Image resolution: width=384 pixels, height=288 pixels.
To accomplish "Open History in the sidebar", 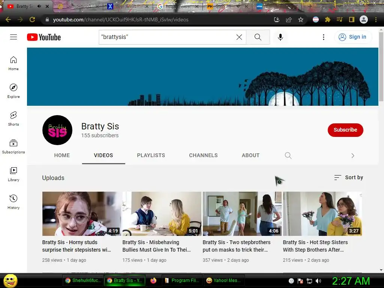I will (13, 202).
